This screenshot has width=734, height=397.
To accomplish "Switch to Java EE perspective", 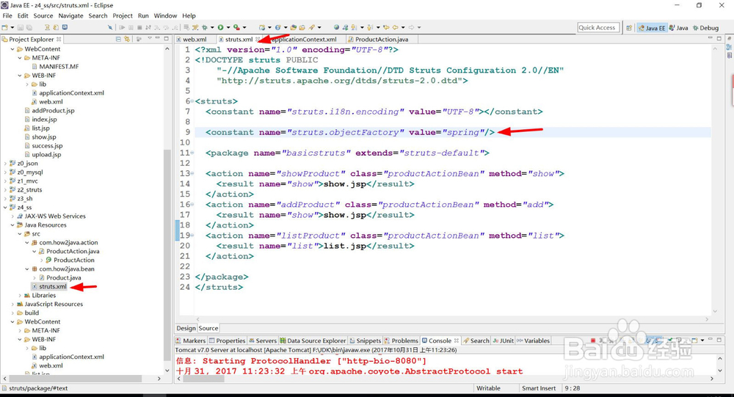I will click(652, 28).
